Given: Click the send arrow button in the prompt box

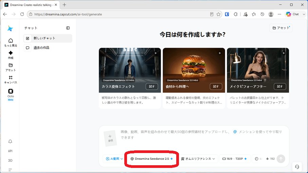Looking at the screenshot, I should point(281,159).
